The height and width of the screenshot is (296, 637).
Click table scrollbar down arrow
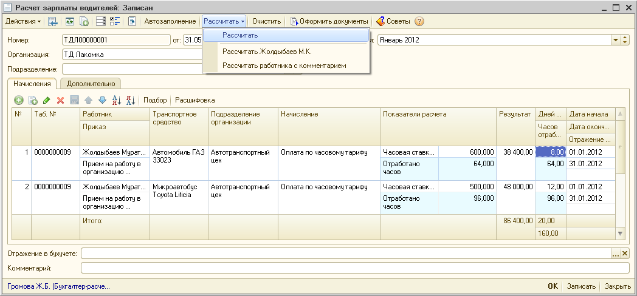[x=620, y=233]
